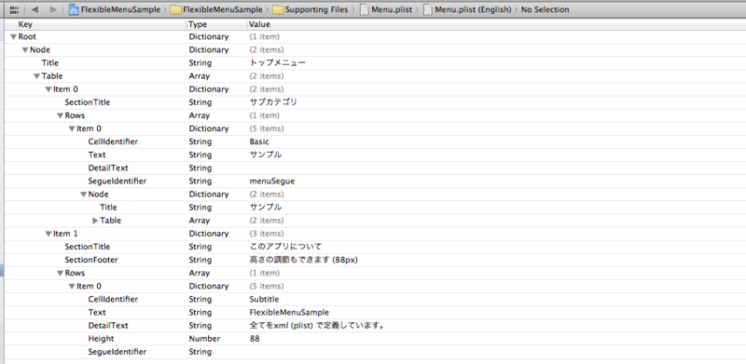The image size is (746, 364).
Task: Select the menuSegue value
Action: click(272, 181)
